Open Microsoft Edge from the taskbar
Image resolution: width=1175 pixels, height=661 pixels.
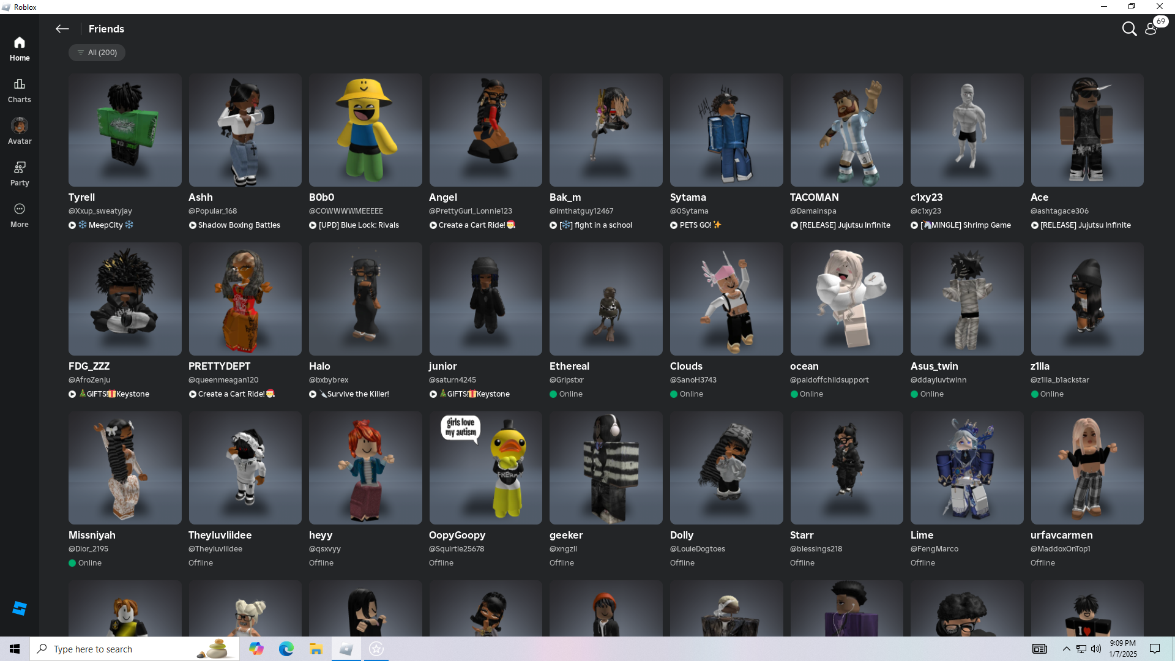click(286, 649)
